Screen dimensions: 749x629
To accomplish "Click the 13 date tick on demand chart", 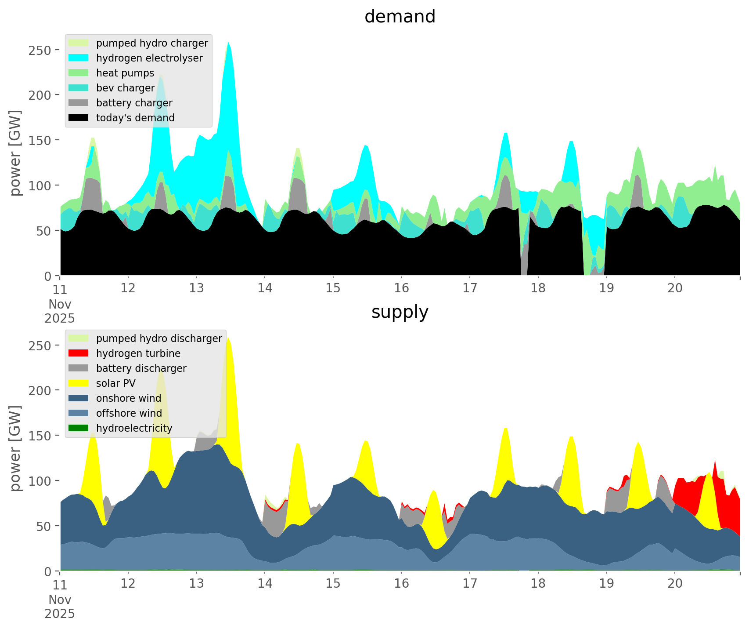I will point(196,288).
